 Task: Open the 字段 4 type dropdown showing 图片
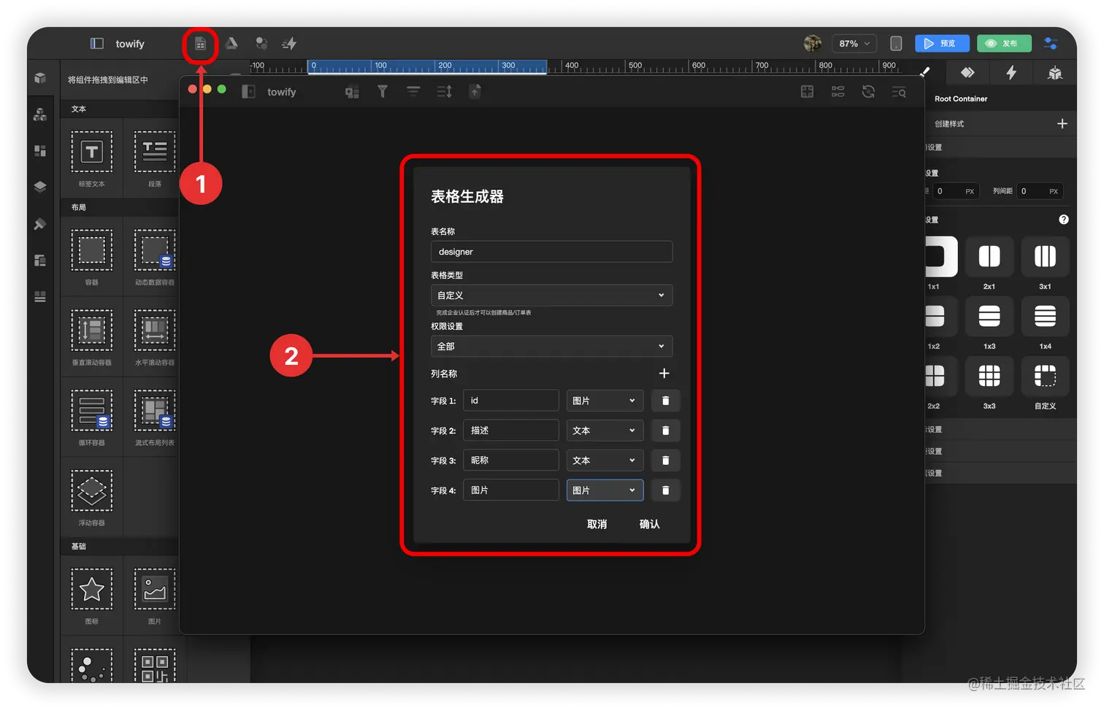(x=605, y=490)
